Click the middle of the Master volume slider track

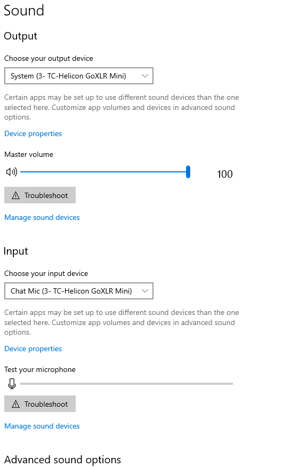(104, 172)
